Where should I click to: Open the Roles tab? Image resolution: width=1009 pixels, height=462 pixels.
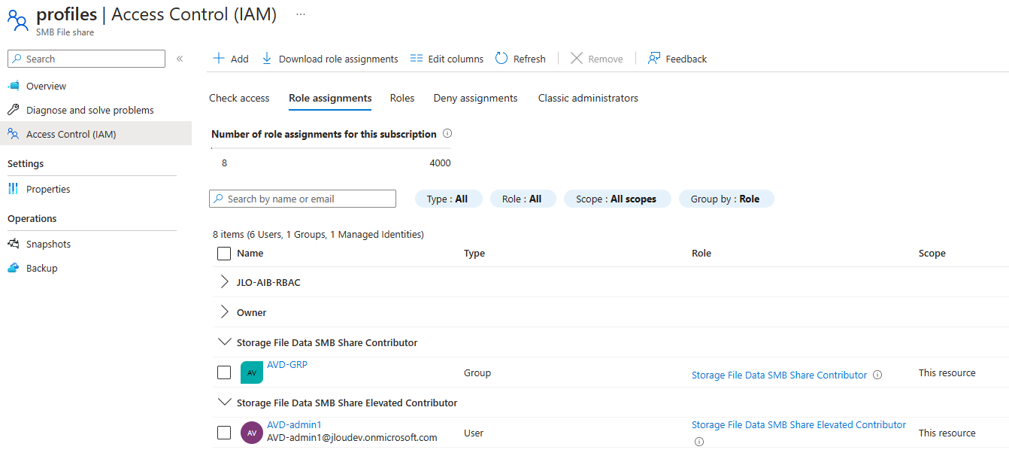pyautogui.click(x=402, y=98)
